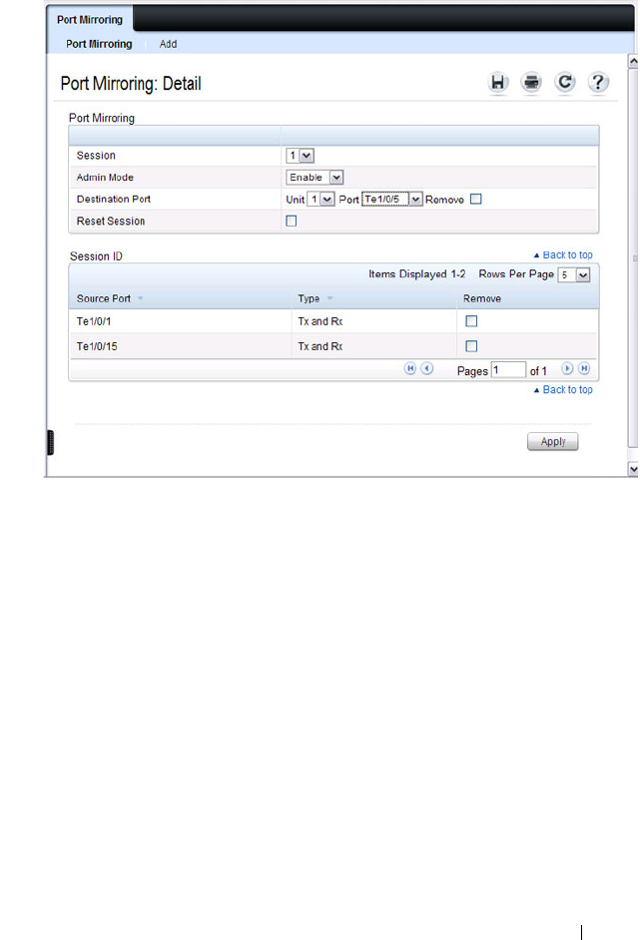Click the Te1/0/15 source port cell
This screenshot has width=640, height=940.
[x=97, y=346]
